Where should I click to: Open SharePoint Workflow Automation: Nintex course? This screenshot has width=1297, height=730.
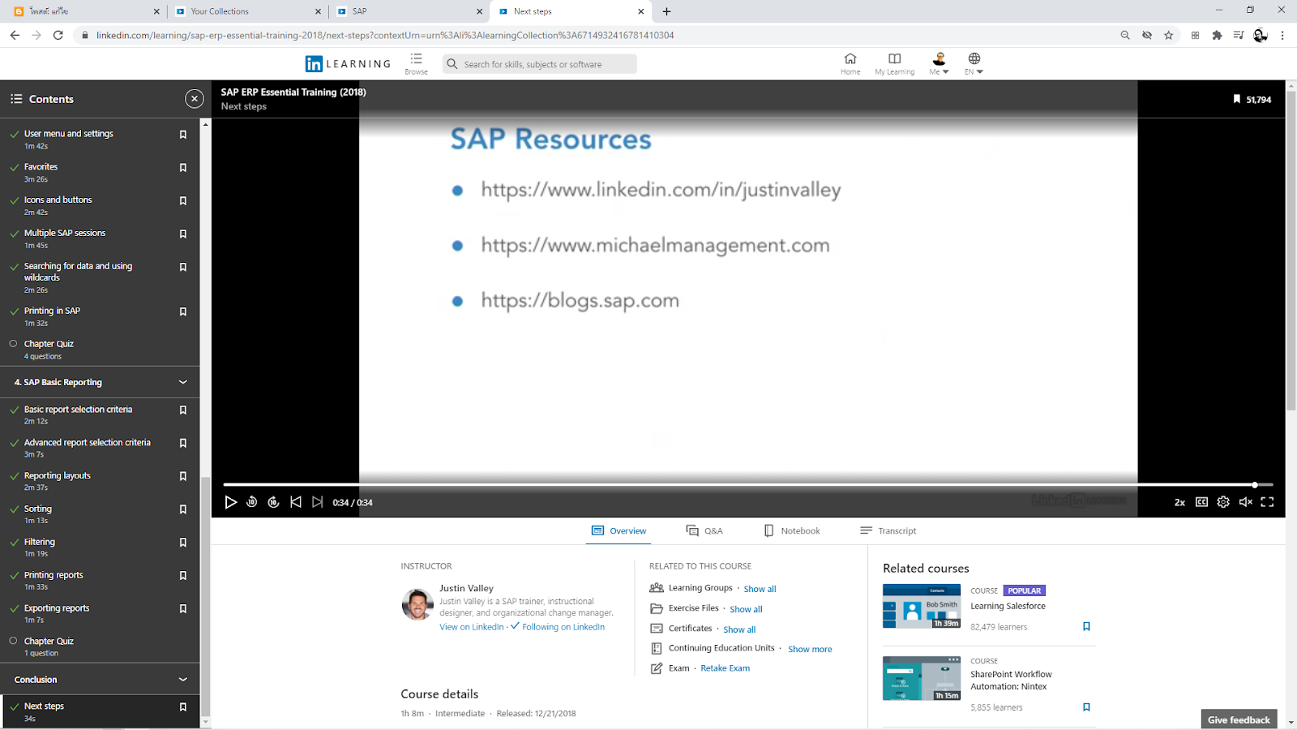tap(1011, 681)
